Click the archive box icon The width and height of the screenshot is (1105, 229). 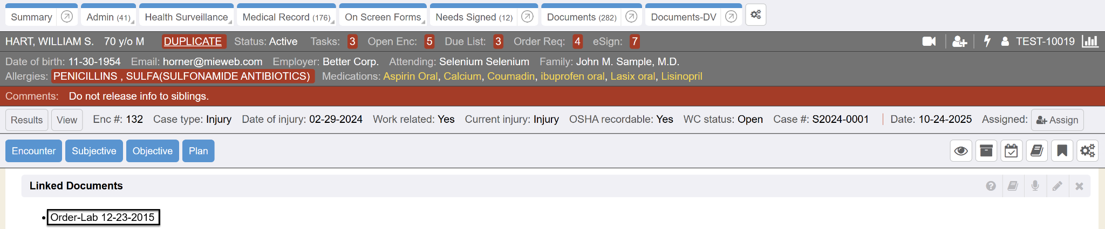click(x=986, y=151)
